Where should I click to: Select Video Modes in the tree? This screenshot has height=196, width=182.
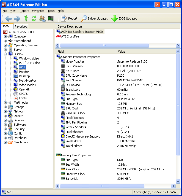click(x=27, y=85)
